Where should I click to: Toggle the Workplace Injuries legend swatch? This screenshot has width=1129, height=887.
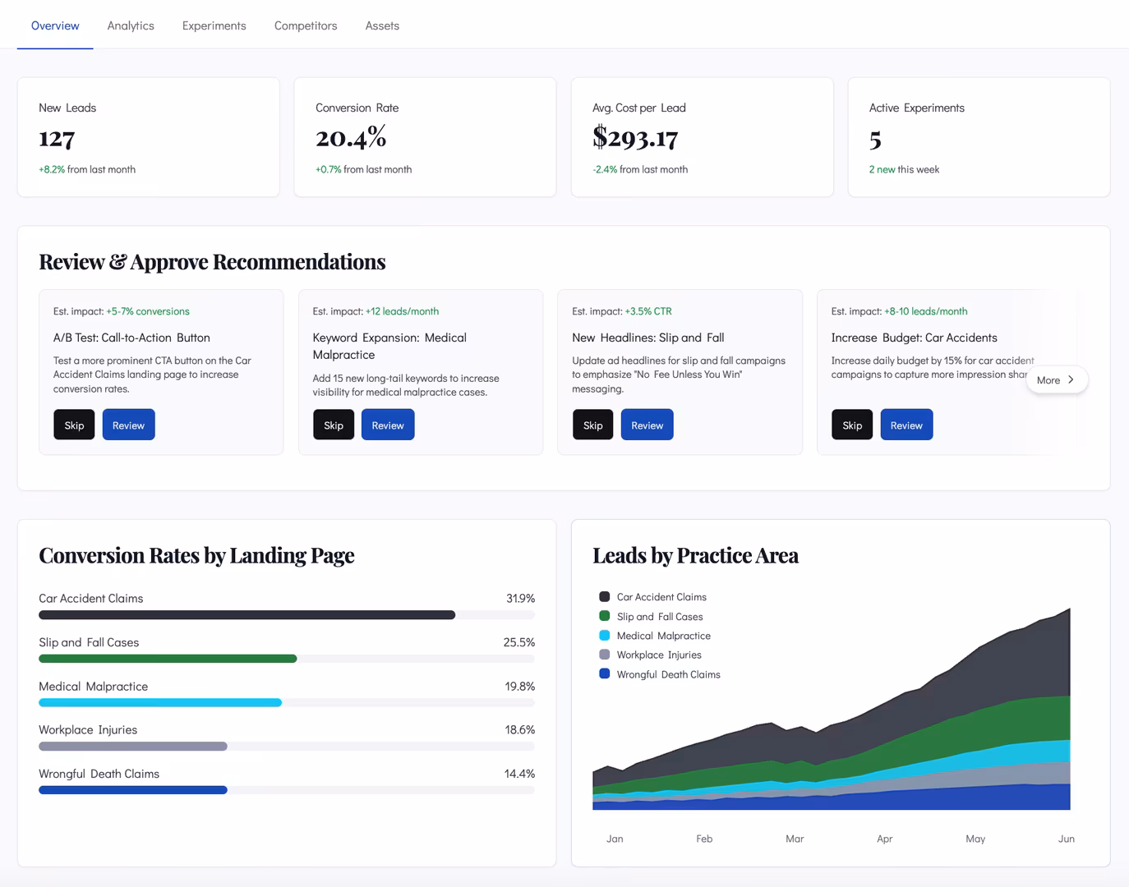[605, 655]
